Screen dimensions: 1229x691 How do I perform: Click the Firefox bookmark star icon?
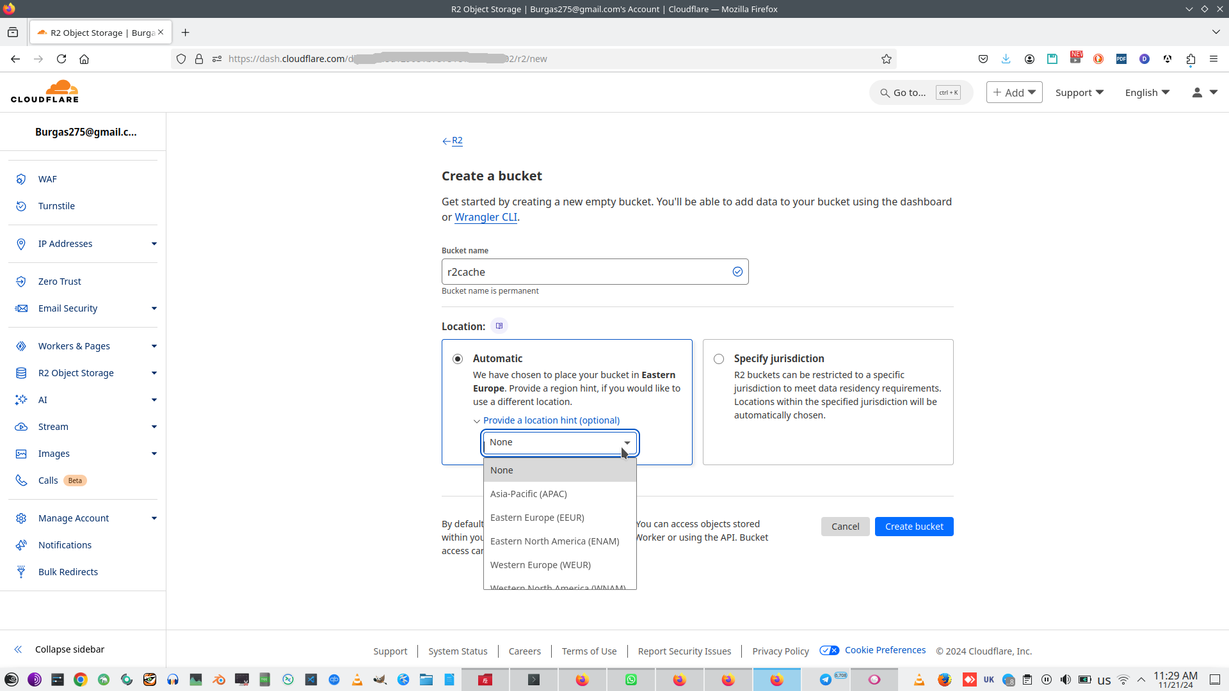pos(887,59)
